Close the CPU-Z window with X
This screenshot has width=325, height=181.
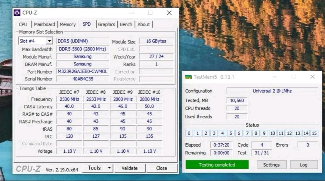[x=169, y=13]
